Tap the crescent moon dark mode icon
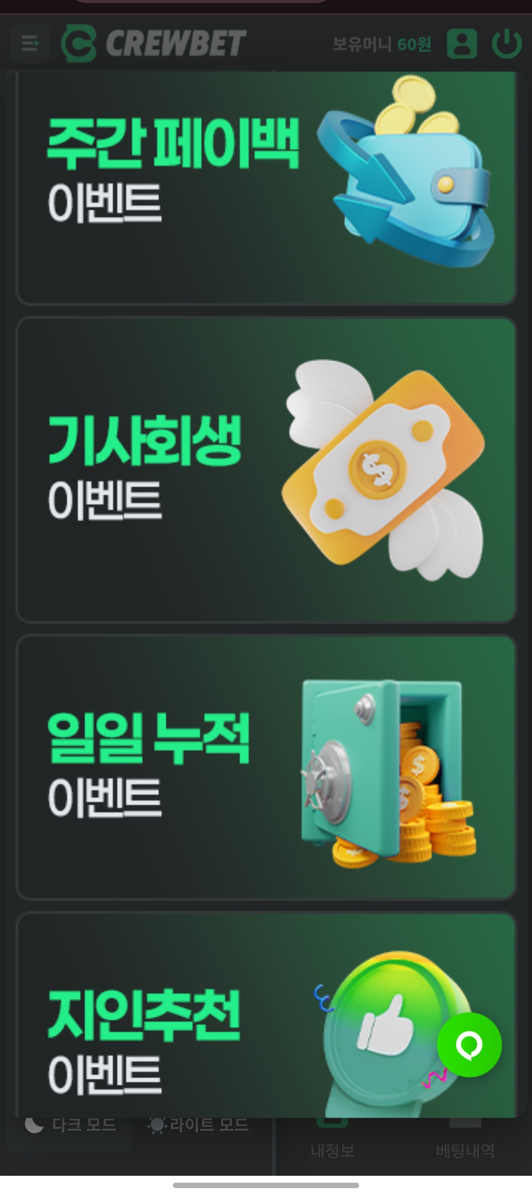 34,1125
